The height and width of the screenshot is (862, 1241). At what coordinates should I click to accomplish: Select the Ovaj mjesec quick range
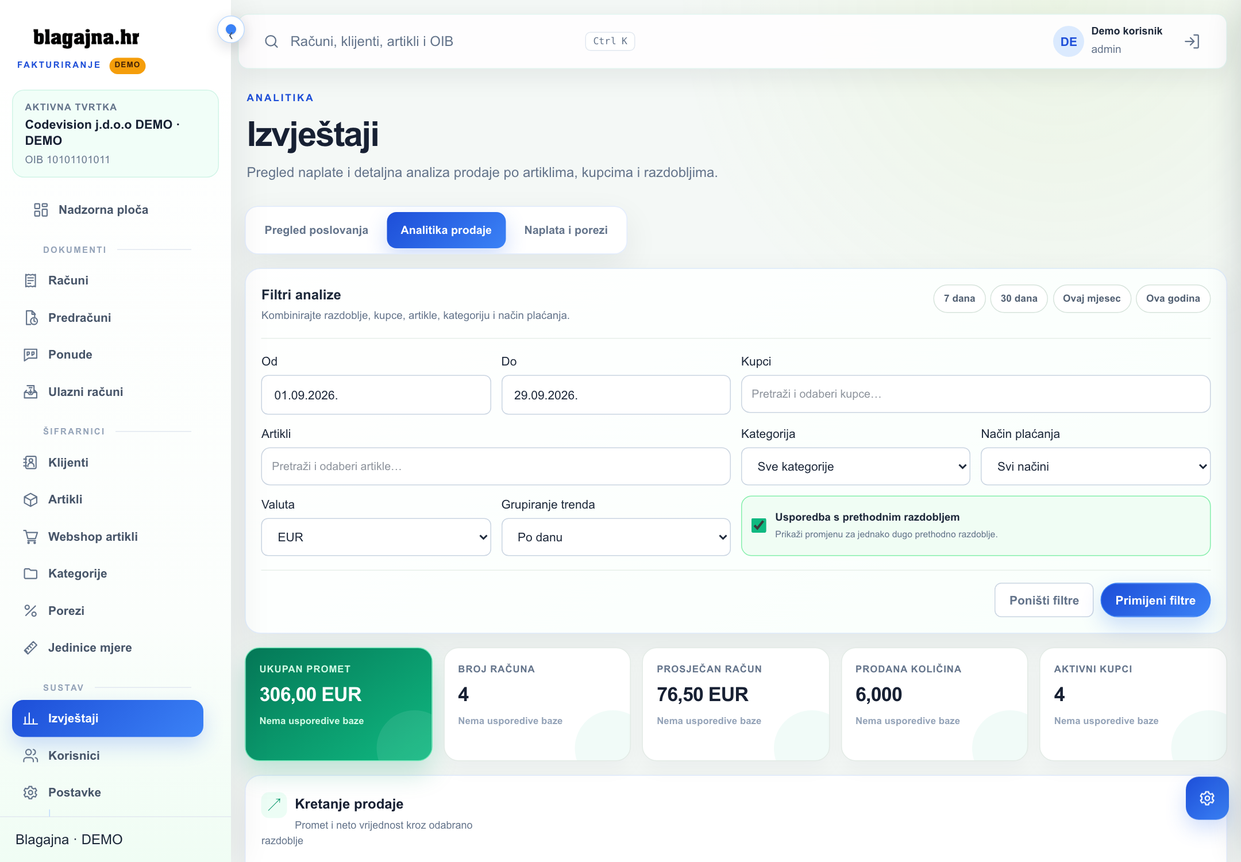1092,299
